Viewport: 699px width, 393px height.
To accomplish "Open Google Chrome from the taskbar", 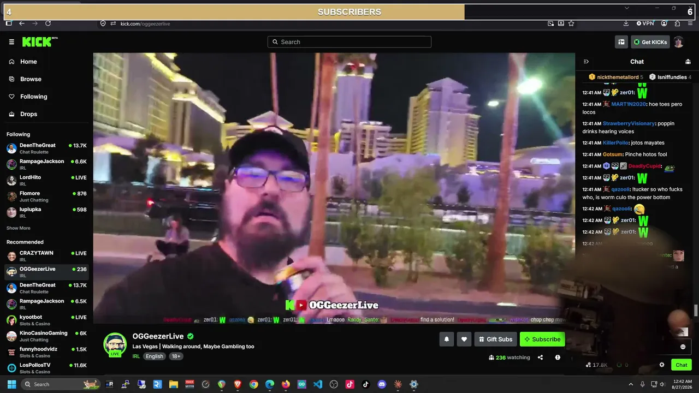I will pos(253,384).
